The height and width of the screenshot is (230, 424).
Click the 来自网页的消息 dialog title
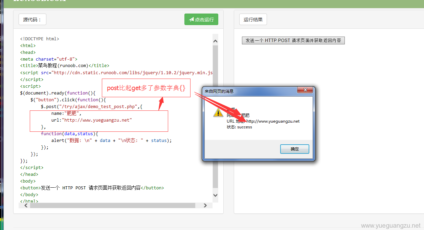[219, 91]
